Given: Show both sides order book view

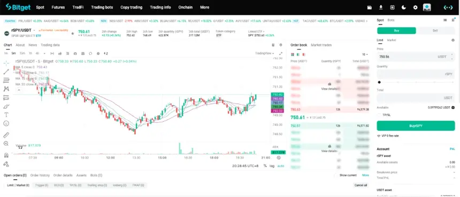Looking at the screenshot, I should 293,54.
